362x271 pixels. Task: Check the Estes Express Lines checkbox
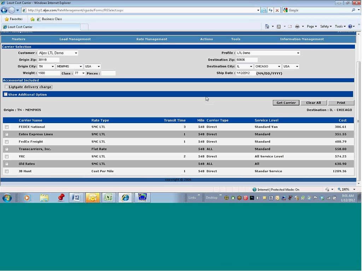[x=7, y=134]
